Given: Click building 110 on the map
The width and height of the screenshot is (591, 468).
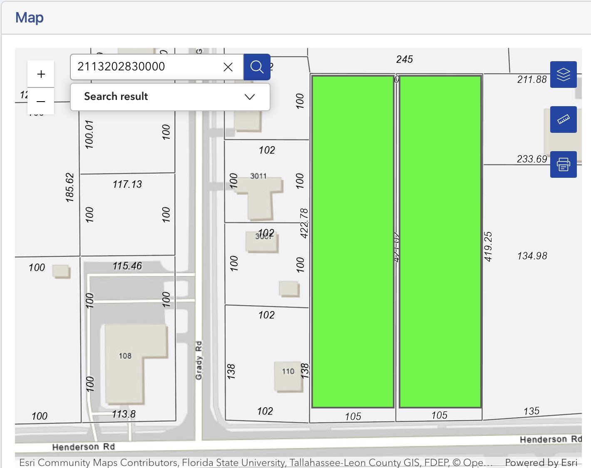Looking at the screenshot, I should pos(288,376).
